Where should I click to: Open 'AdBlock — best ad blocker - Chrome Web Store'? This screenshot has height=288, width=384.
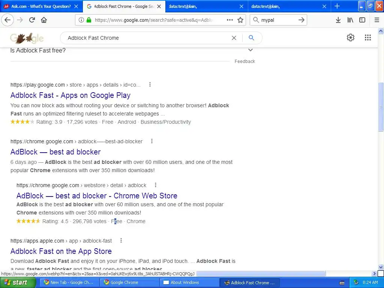point(97,196)
